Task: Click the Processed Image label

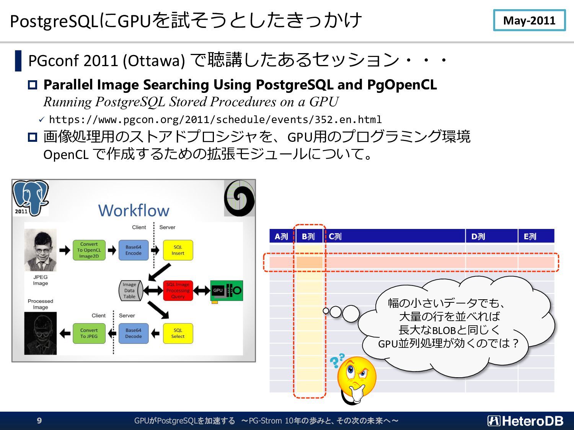Action: (x=41, y=304)
